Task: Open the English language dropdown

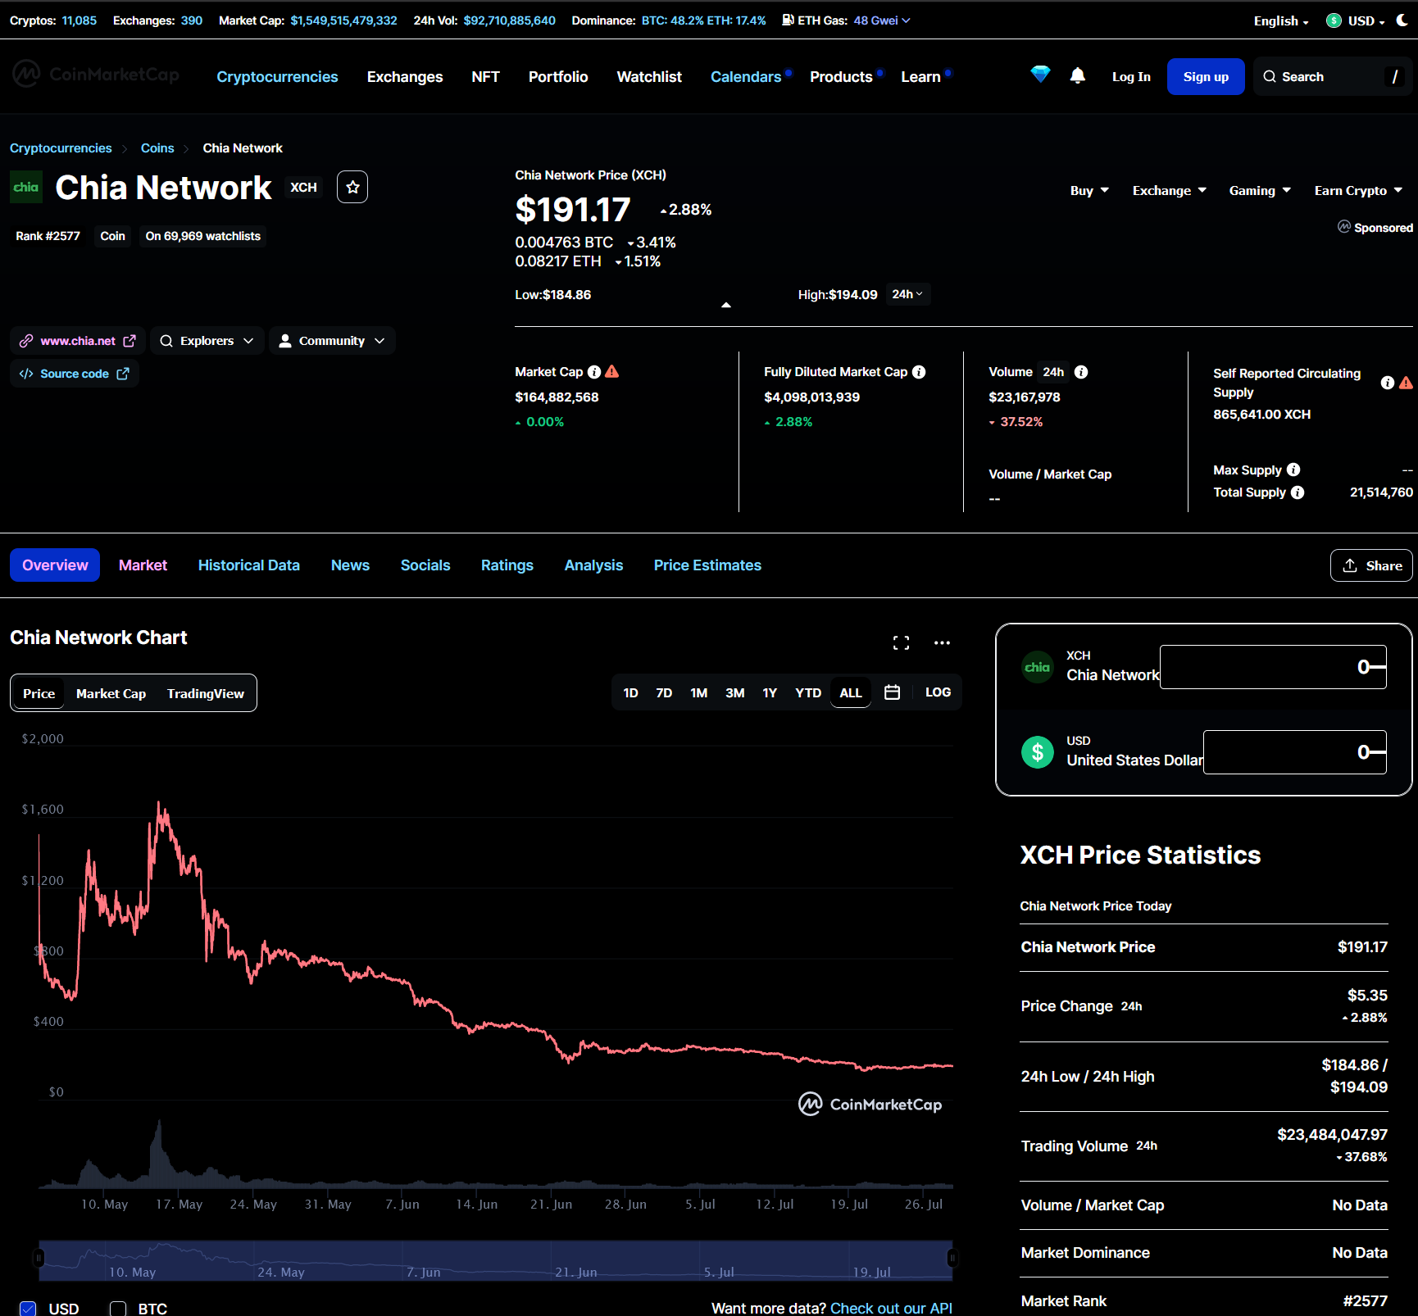Action: 1281,21
